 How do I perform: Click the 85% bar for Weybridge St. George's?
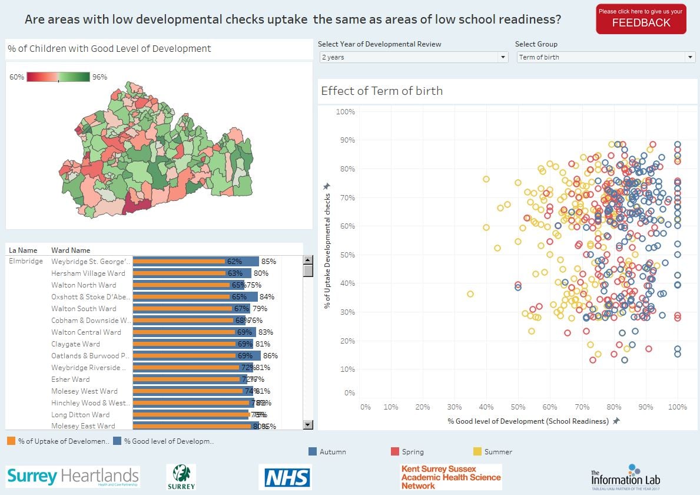tap(196, 262)
